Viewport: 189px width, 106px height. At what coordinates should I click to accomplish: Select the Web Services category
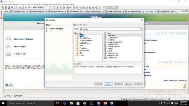tap(84, 51)
